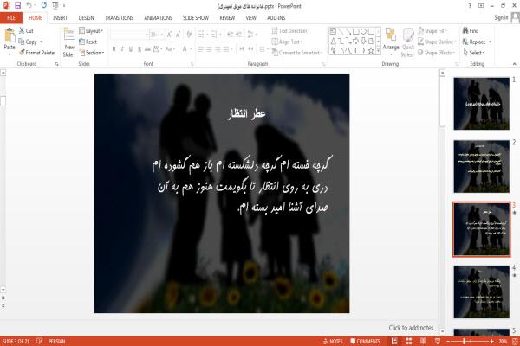Choose the text box shape in the gallery
Image resolution: width=520 pixels, height=346 pixels.
coord(333,31)
